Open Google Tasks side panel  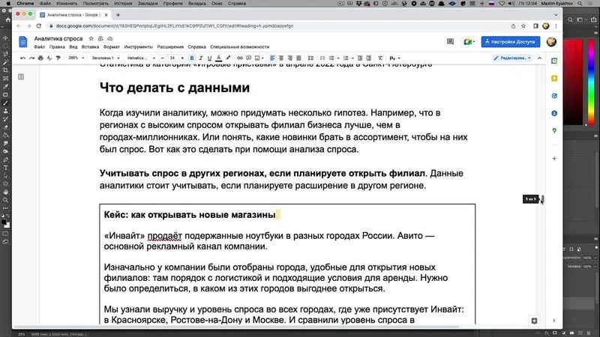click(554, 96)
